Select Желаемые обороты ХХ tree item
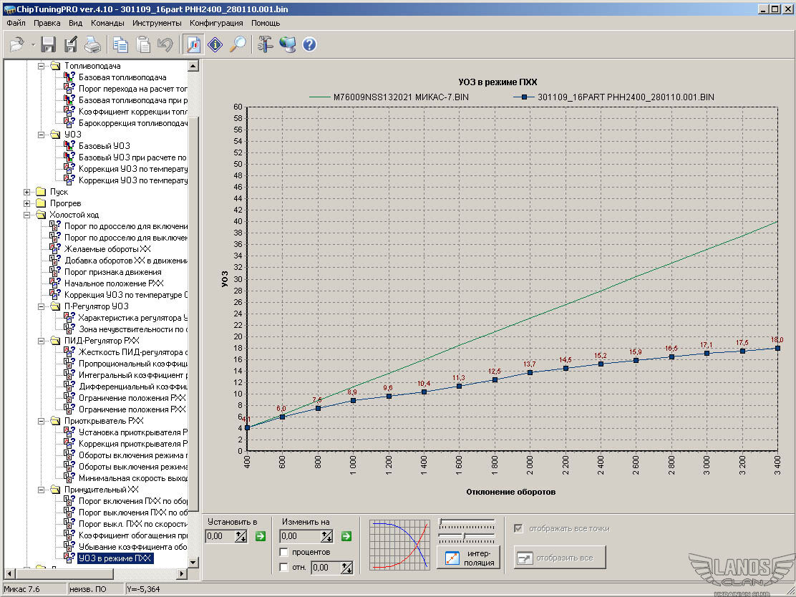 pyautogui.click(x=107, y=249)
